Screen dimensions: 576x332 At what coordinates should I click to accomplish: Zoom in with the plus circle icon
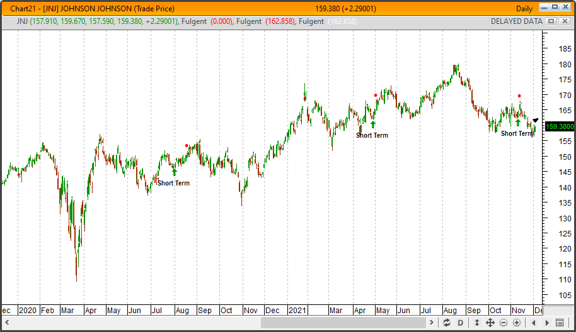[x=517, y=323]
